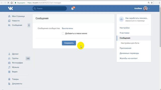This screenshot has height=90, width=161.
Task: Go to Моя Страница
Action: pyautogui.click(x=18, y=16)
